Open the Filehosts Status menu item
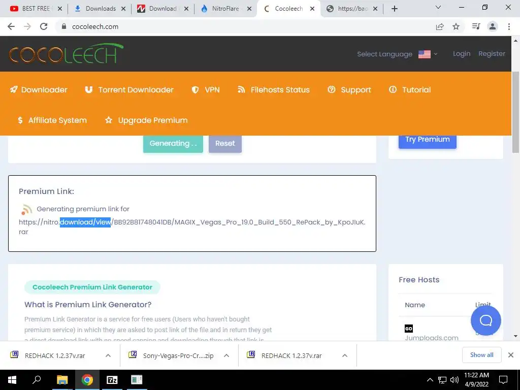 pos(274,89)
